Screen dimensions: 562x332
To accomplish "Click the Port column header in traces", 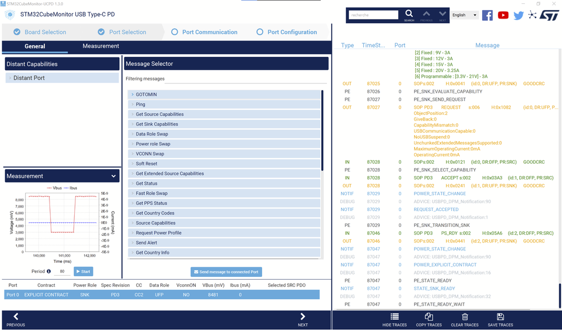I will [399, 45].
